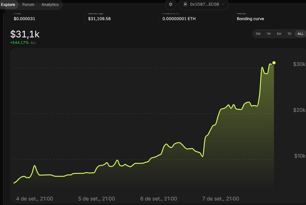Switch to the Forum tab
Image resolution: width=306 pixels, height=205 pixels.
(x=28, y=5)
